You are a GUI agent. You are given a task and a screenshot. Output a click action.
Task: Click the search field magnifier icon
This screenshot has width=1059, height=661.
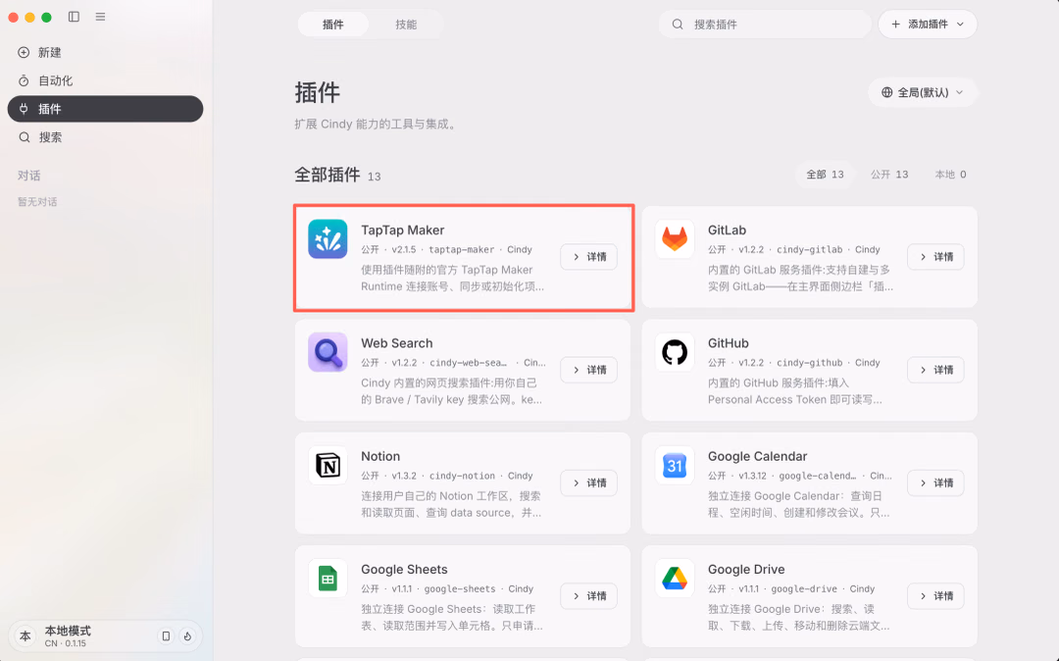[x=678, y=25]
